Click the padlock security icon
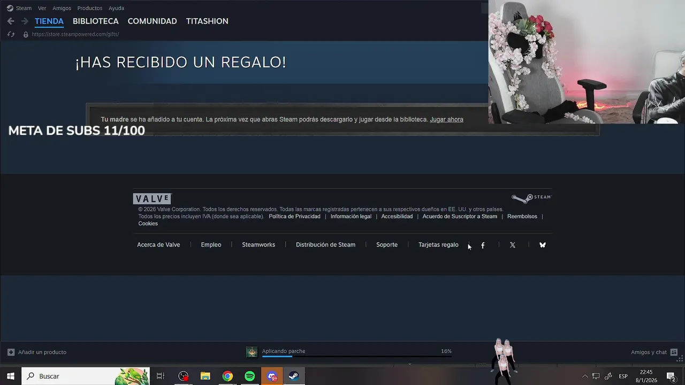 tap(26, 34)
